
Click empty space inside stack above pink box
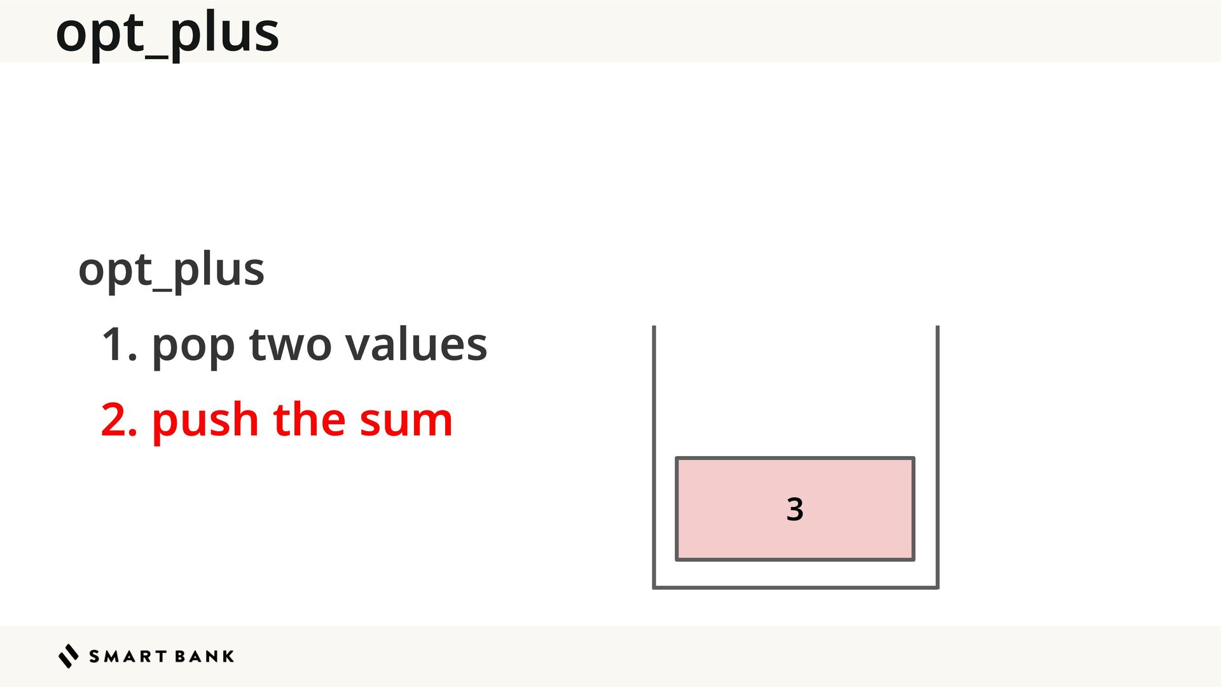(795, 388)
